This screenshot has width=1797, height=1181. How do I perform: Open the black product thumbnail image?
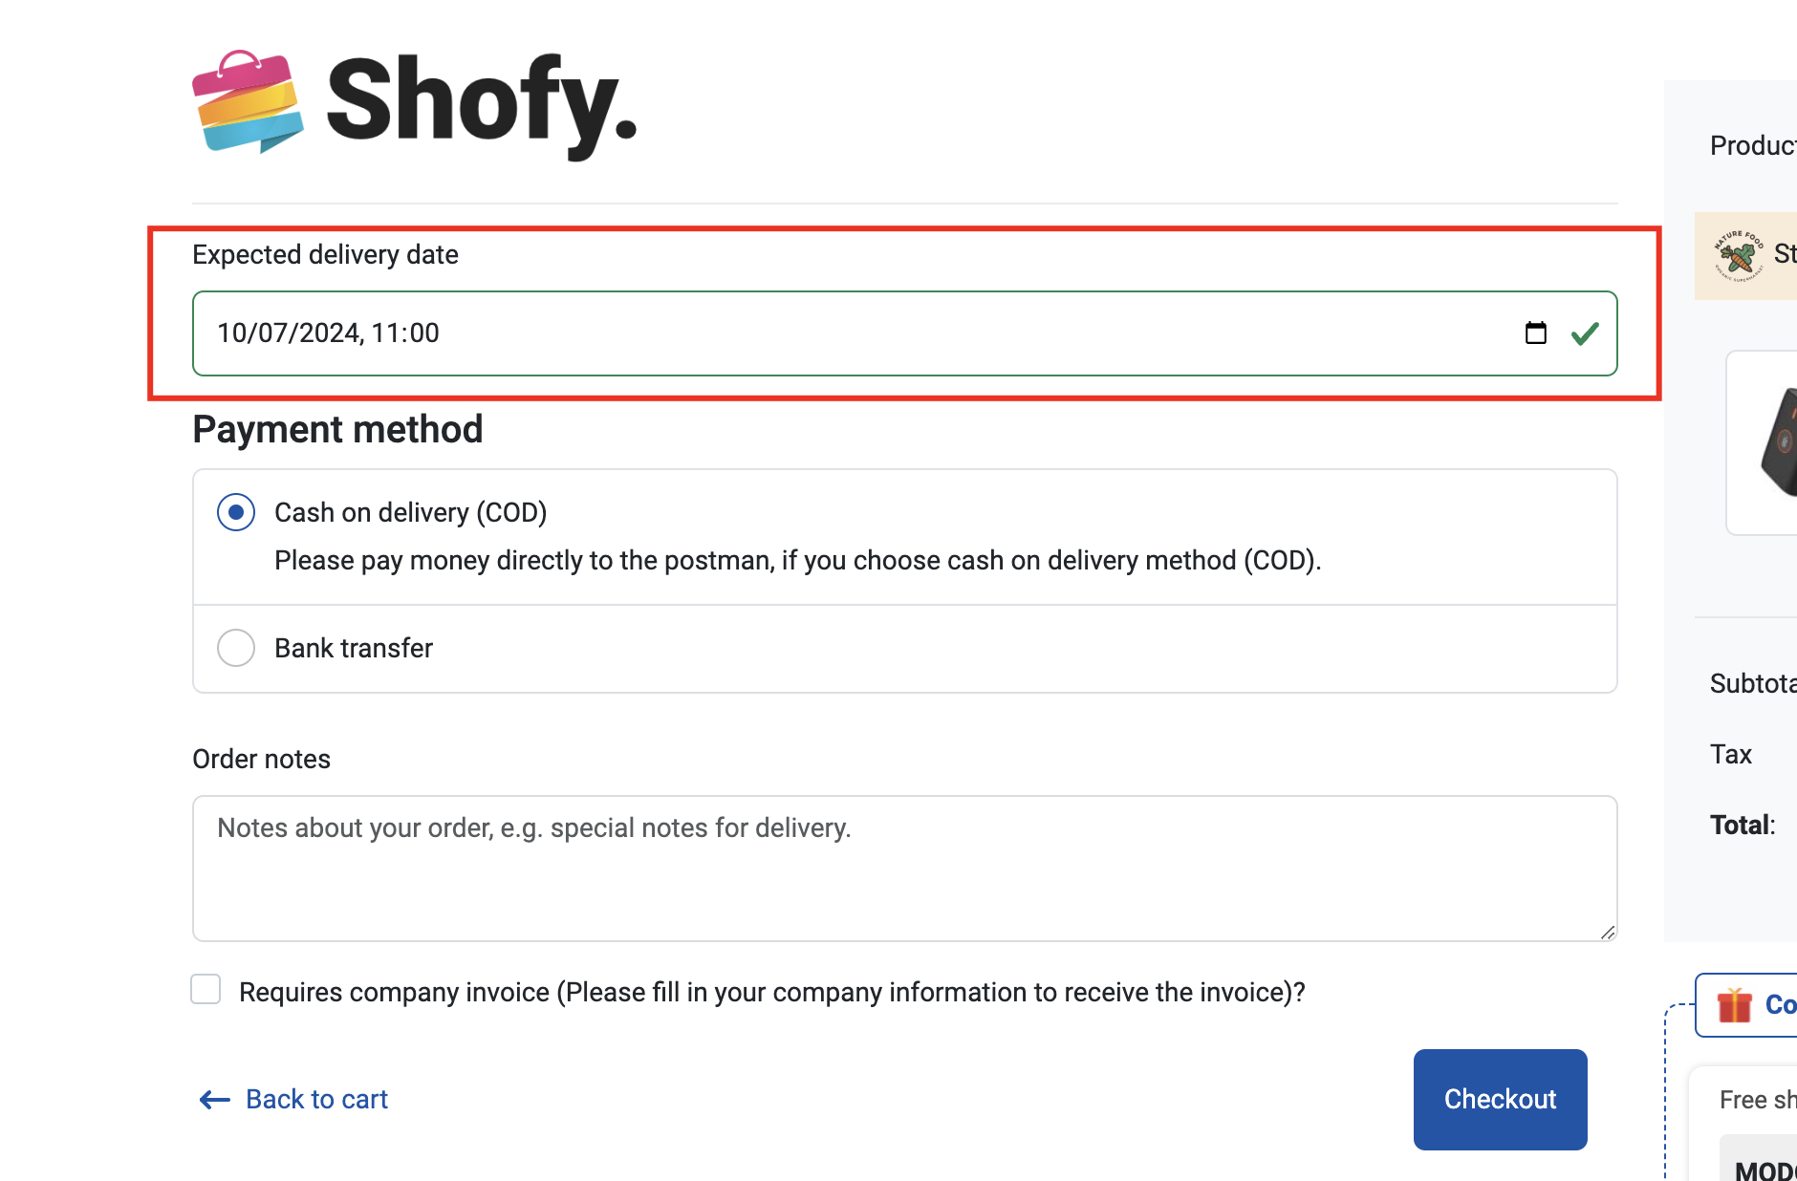click(x=1778, y=442)
